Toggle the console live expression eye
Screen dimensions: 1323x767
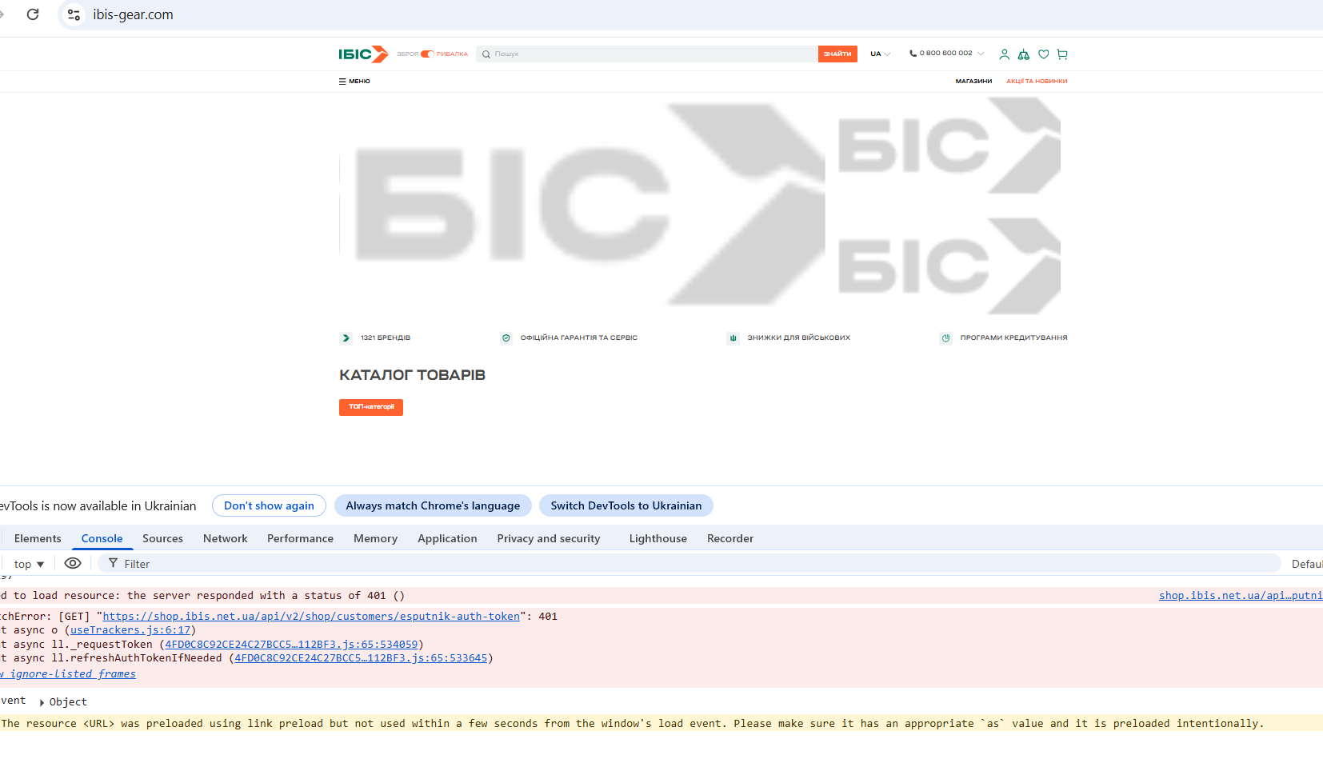73,563
